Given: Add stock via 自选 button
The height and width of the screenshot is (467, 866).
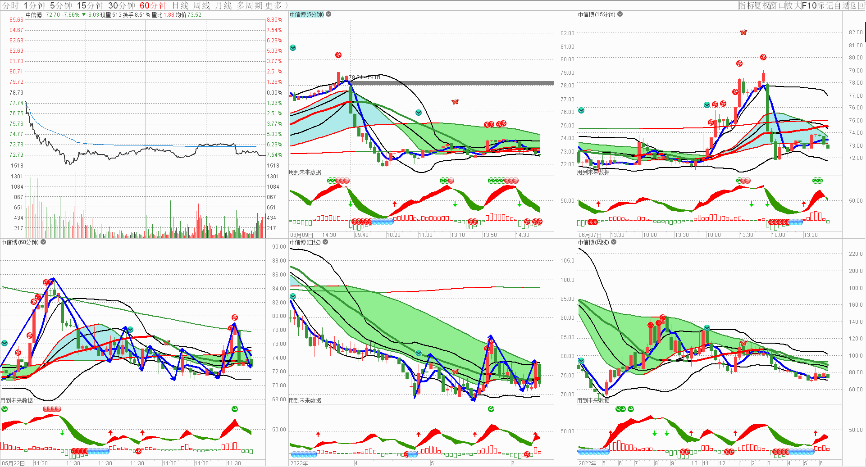Looking at the screenshot, I should tap(841, 5).
